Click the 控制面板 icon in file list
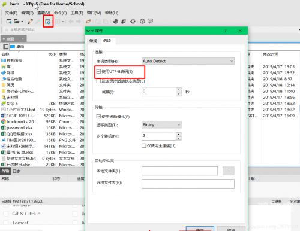The height and width of the screenshot is (231, 300). [4, 60]
